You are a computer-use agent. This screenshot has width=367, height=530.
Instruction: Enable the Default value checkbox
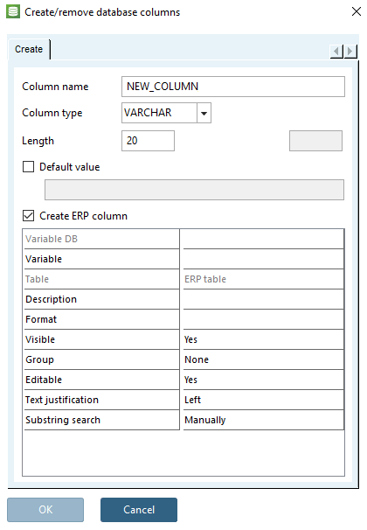28,167
